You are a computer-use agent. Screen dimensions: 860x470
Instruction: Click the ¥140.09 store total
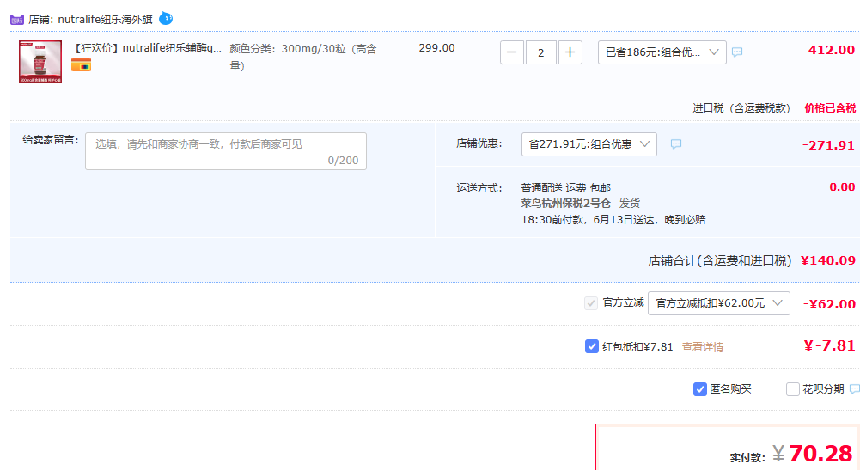click(827, 260)
